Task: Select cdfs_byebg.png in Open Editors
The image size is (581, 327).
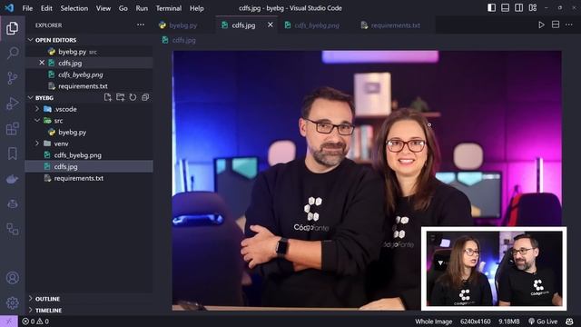Action: pyautogui.click(x=89, y=74)
